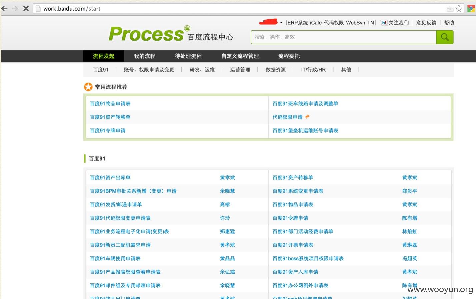This screenshot has height=299, width=476.
Task: Open 百度91系统变更申请表
Action: pyautogui.click(x=298, y=191)
